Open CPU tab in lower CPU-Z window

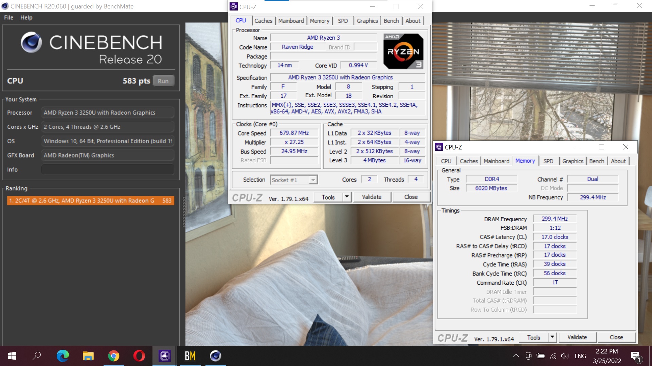446,161
